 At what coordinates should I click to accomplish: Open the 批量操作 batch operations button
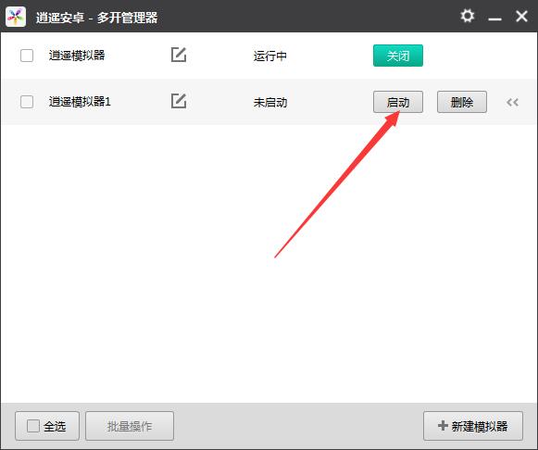click(x=130, y=426)
